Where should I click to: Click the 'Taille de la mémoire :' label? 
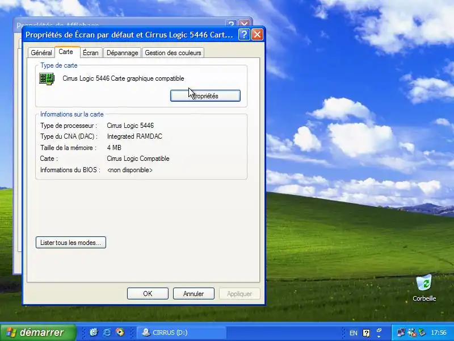[x=68, y=148]
